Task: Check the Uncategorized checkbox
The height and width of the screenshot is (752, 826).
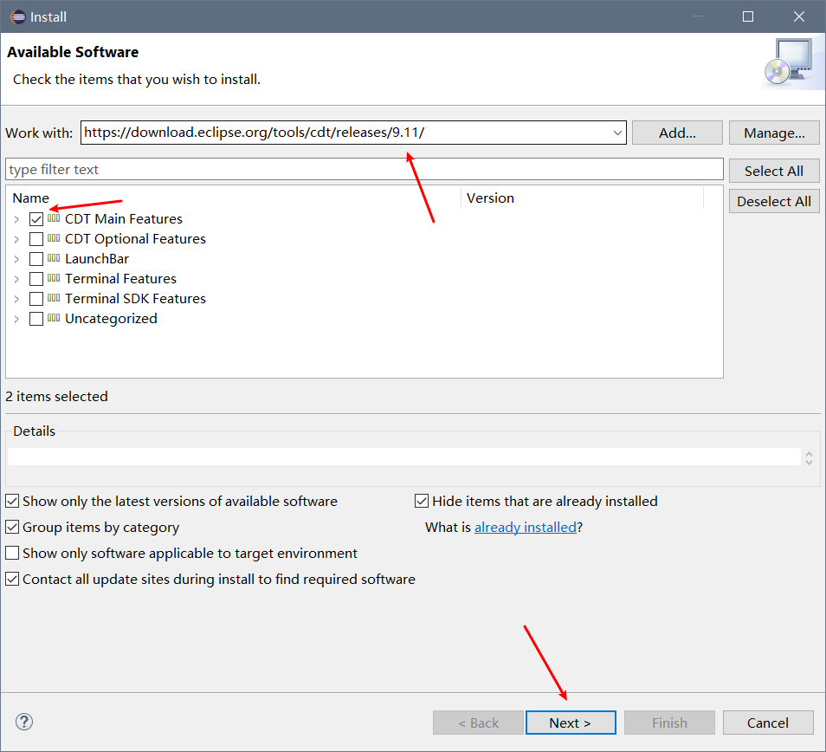Action: (36, 319)
